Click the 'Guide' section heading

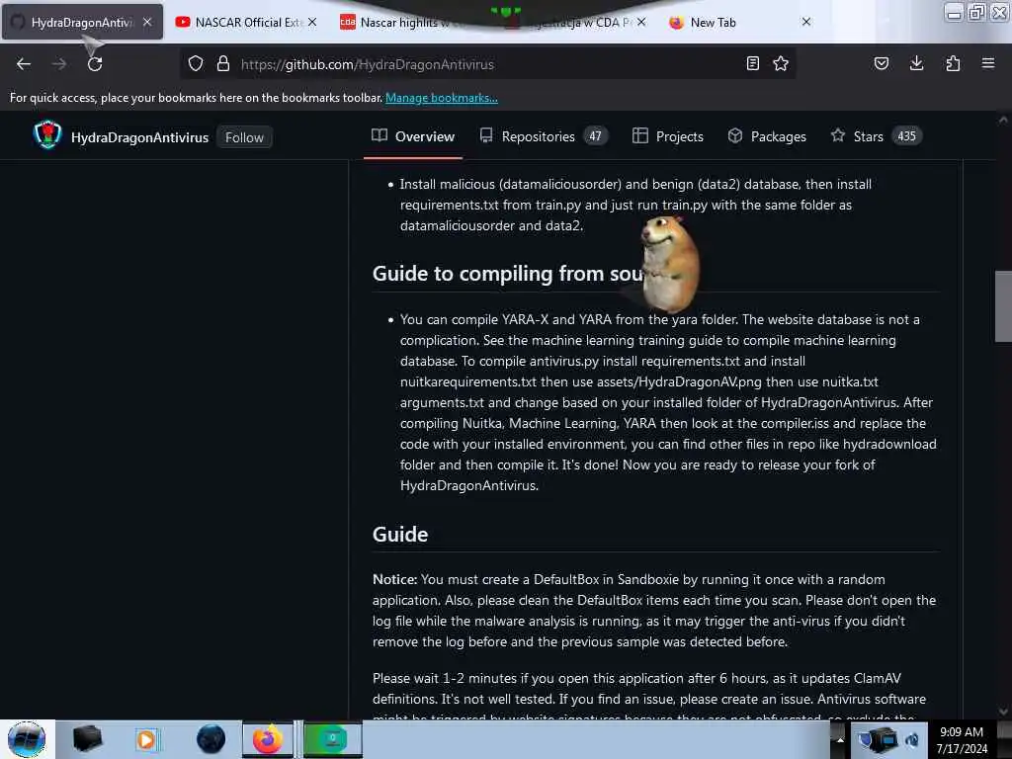(400, 535)
